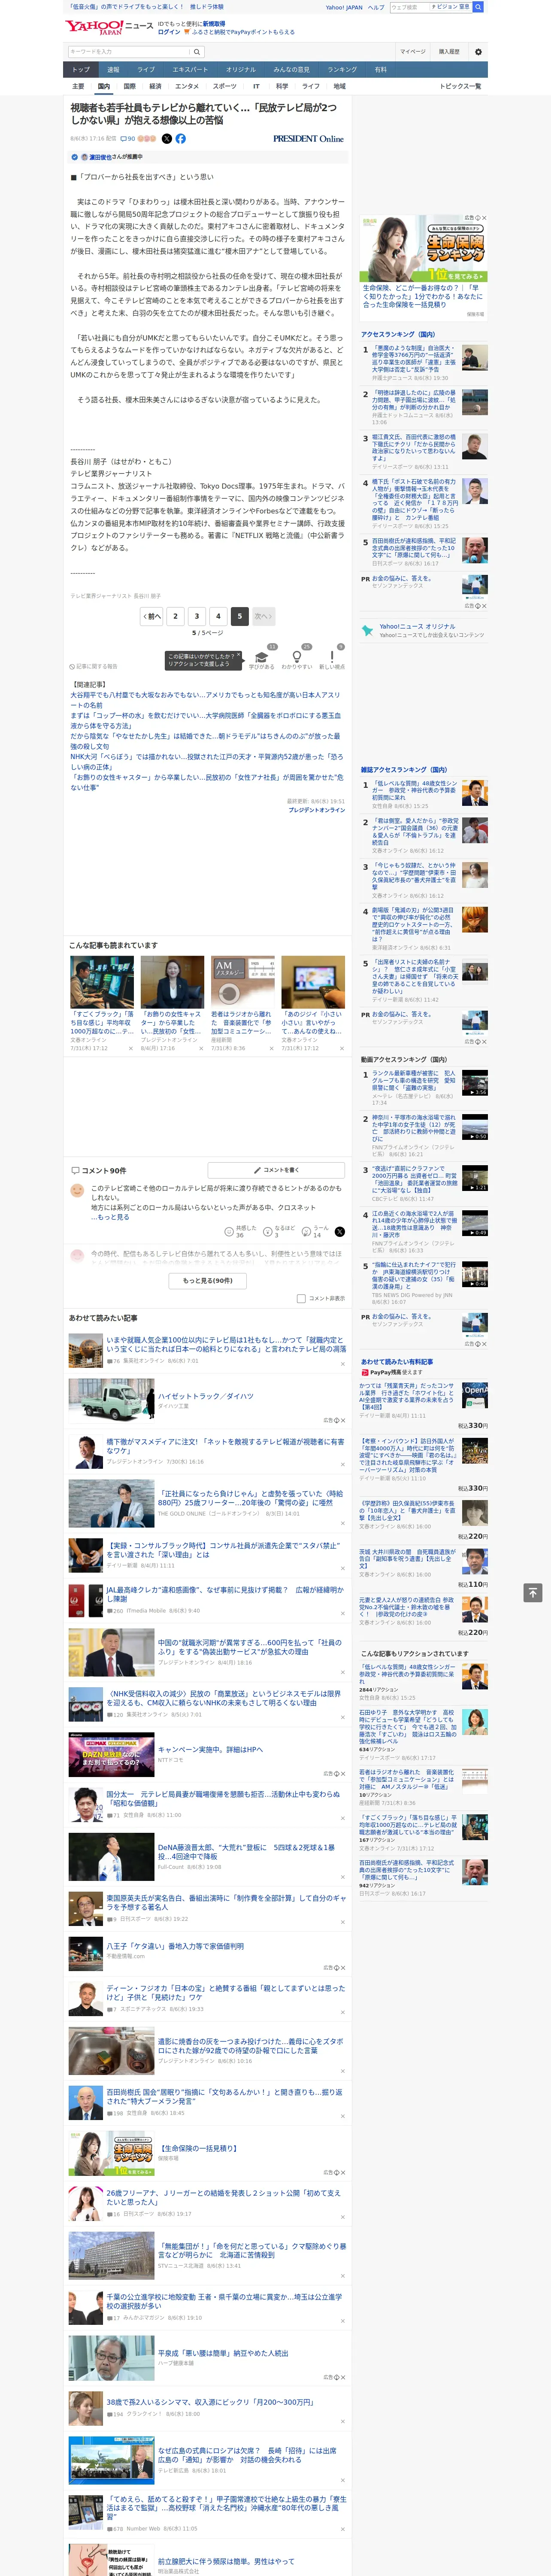Open AMノスタルジー radio article thumbnail
The width and height of the screenshot is (551, 2576).
click(242, 982)
